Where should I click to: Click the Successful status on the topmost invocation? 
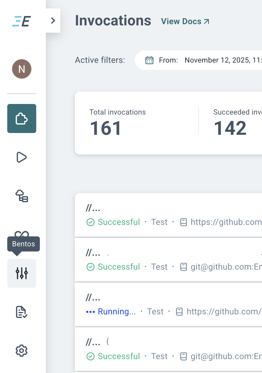tap(119, 222)
